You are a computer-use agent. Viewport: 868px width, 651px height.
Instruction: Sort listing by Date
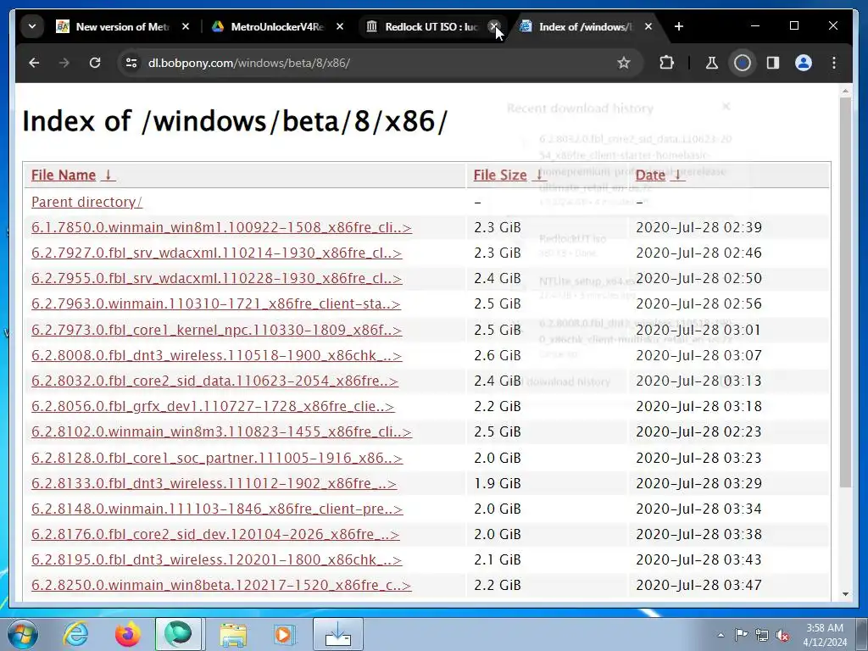pos(650,175)
